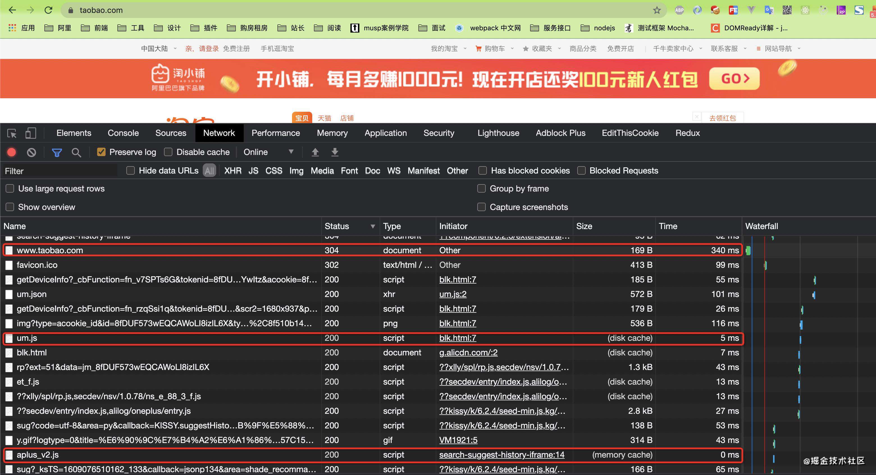Select the favicon.ico request row
876x475 pixels.
coord(371,265)
